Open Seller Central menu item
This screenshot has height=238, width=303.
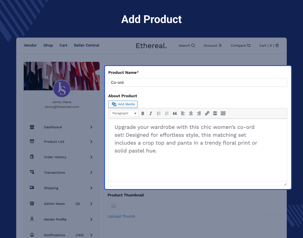pyautogui.click(x=87, y=45)
